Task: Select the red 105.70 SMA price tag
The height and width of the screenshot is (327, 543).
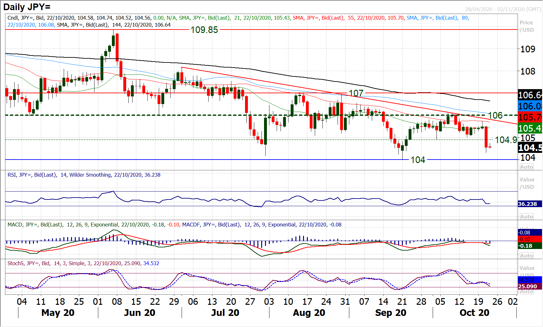Action: (530, 117)
